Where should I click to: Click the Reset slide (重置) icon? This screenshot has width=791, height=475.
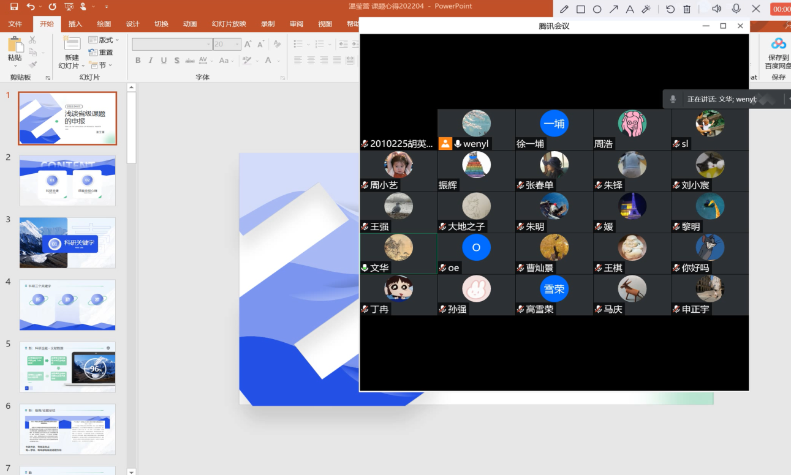coord(94,53)
